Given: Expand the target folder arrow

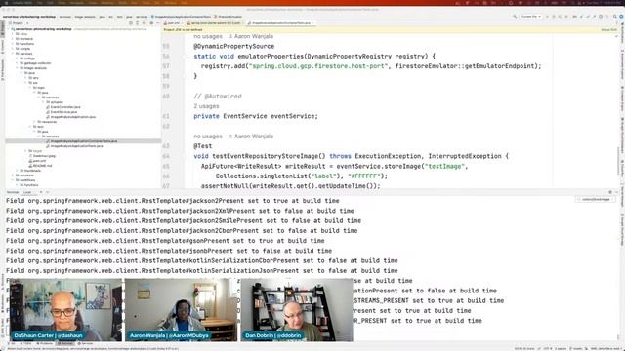Looking at the screenshot, I should click(x=26, y=151).
